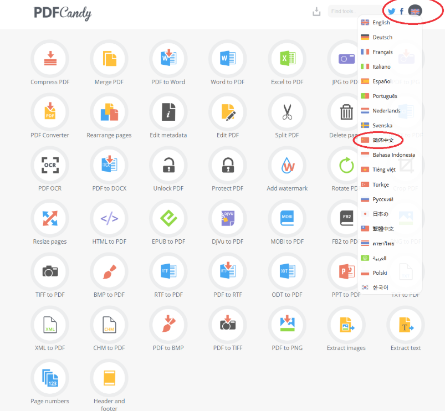Click the Find tools search field
This screenshot has width=445, height=411.
click(355, 11)
